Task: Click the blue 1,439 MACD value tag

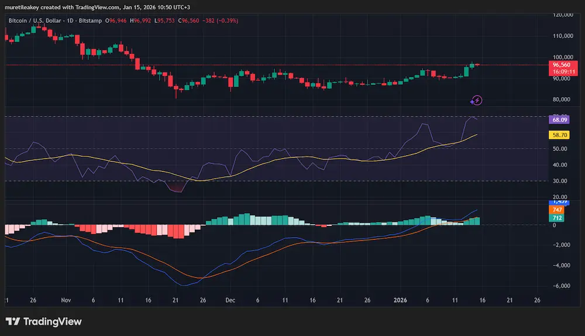Action: 559,201
